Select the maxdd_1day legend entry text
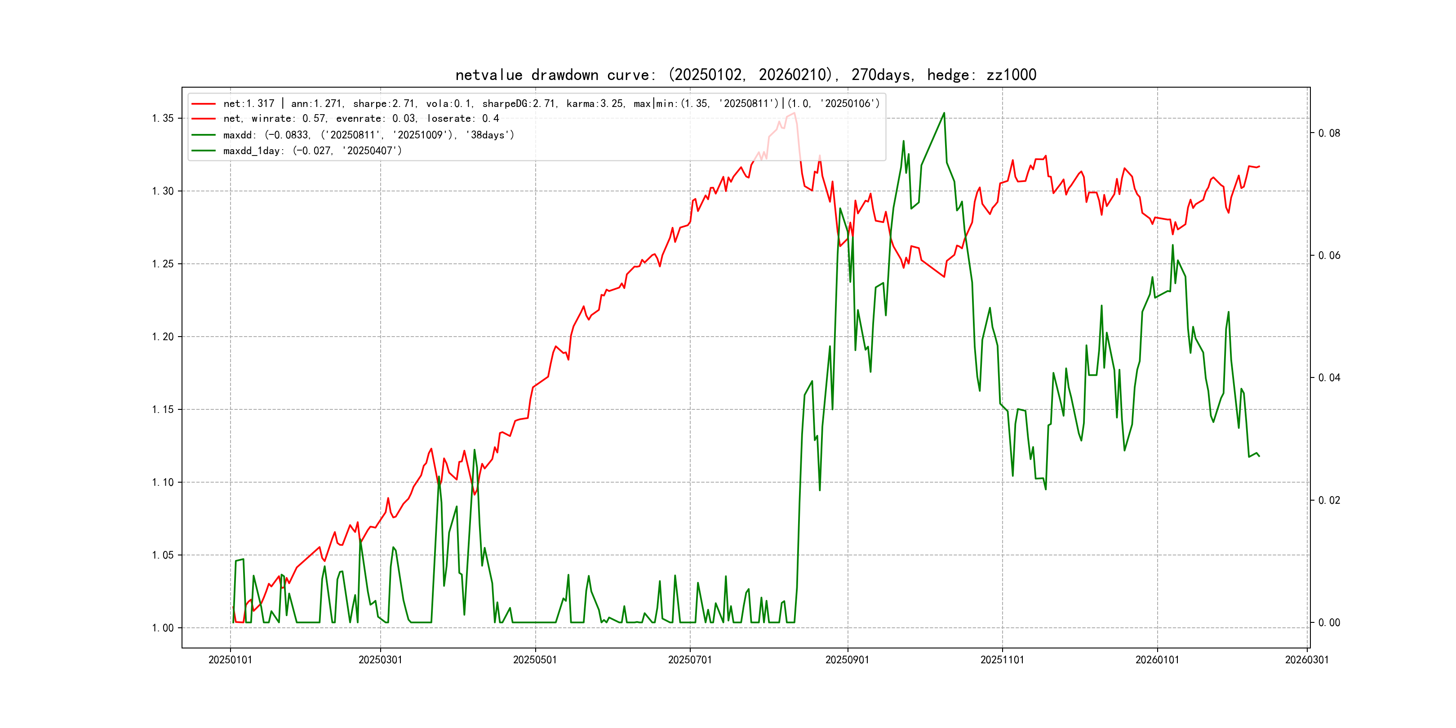 pyautogui.click(x=312, y=151)
